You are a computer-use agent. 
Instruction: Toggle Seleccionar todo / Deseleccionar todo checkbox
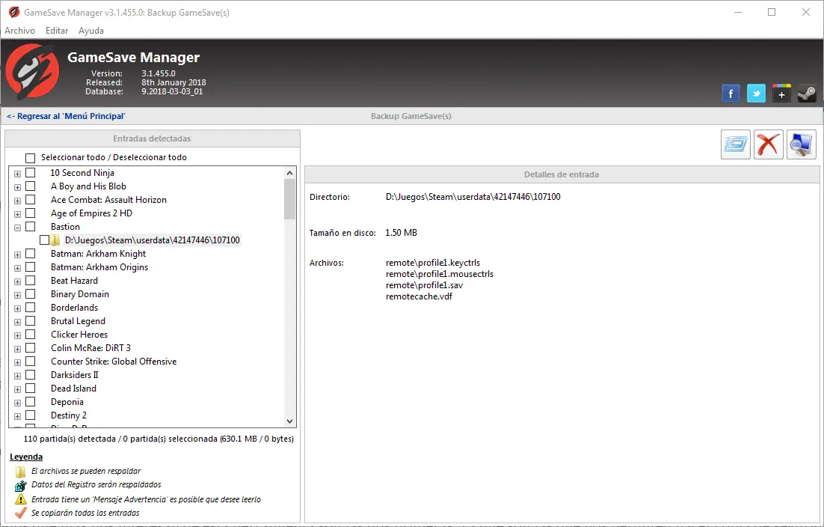tap(31, 158)
